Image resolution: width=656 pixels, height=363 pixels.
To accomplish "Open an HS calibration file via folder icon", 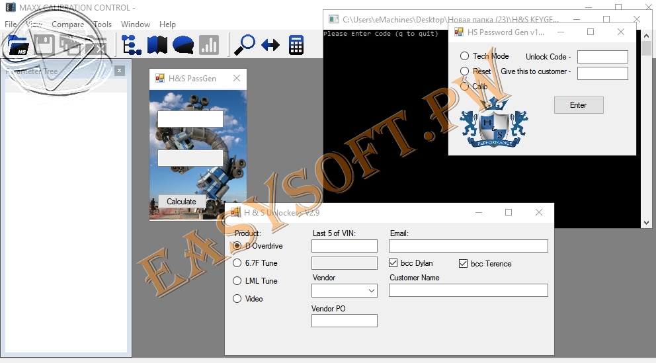I will point(18,45).
